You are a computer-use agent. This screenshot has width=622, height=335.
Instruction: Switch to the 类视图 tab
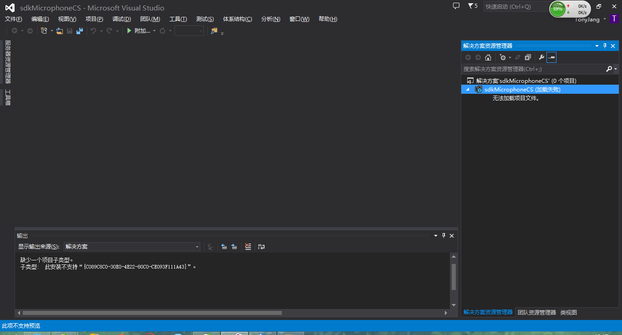pos(569,313)
